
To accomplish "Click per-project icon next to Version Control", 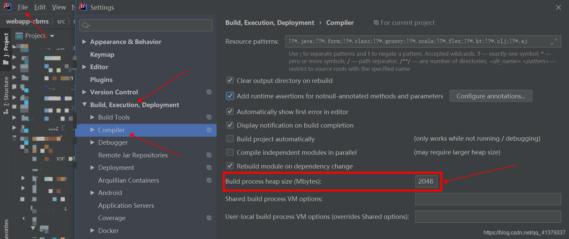I will tap(209, 92).
